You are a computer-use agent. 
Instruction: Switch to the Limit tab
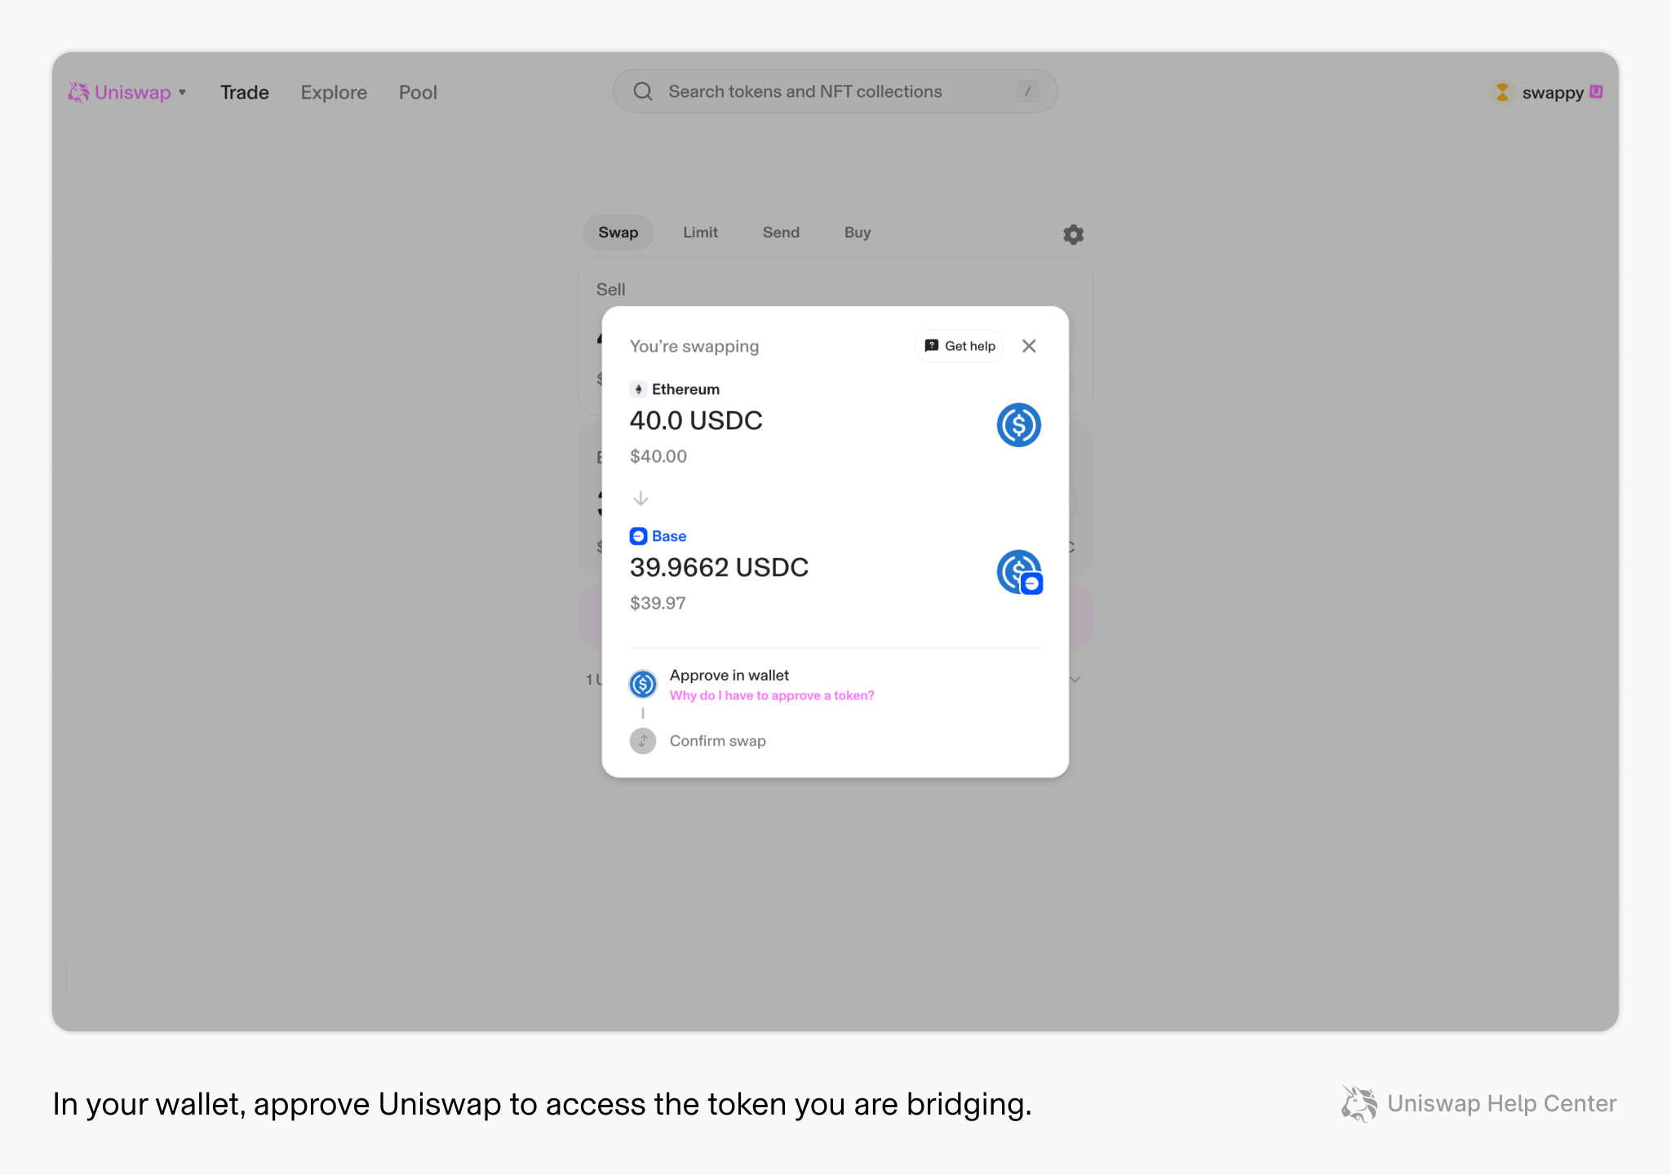coord(700,233)
